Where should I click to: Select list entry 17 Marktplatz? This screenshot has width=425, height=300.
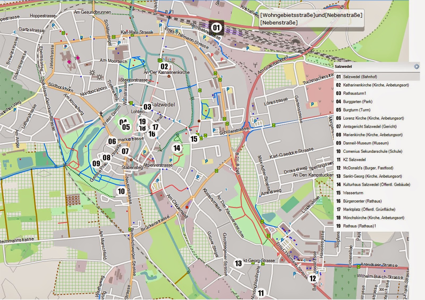point(377,209)
